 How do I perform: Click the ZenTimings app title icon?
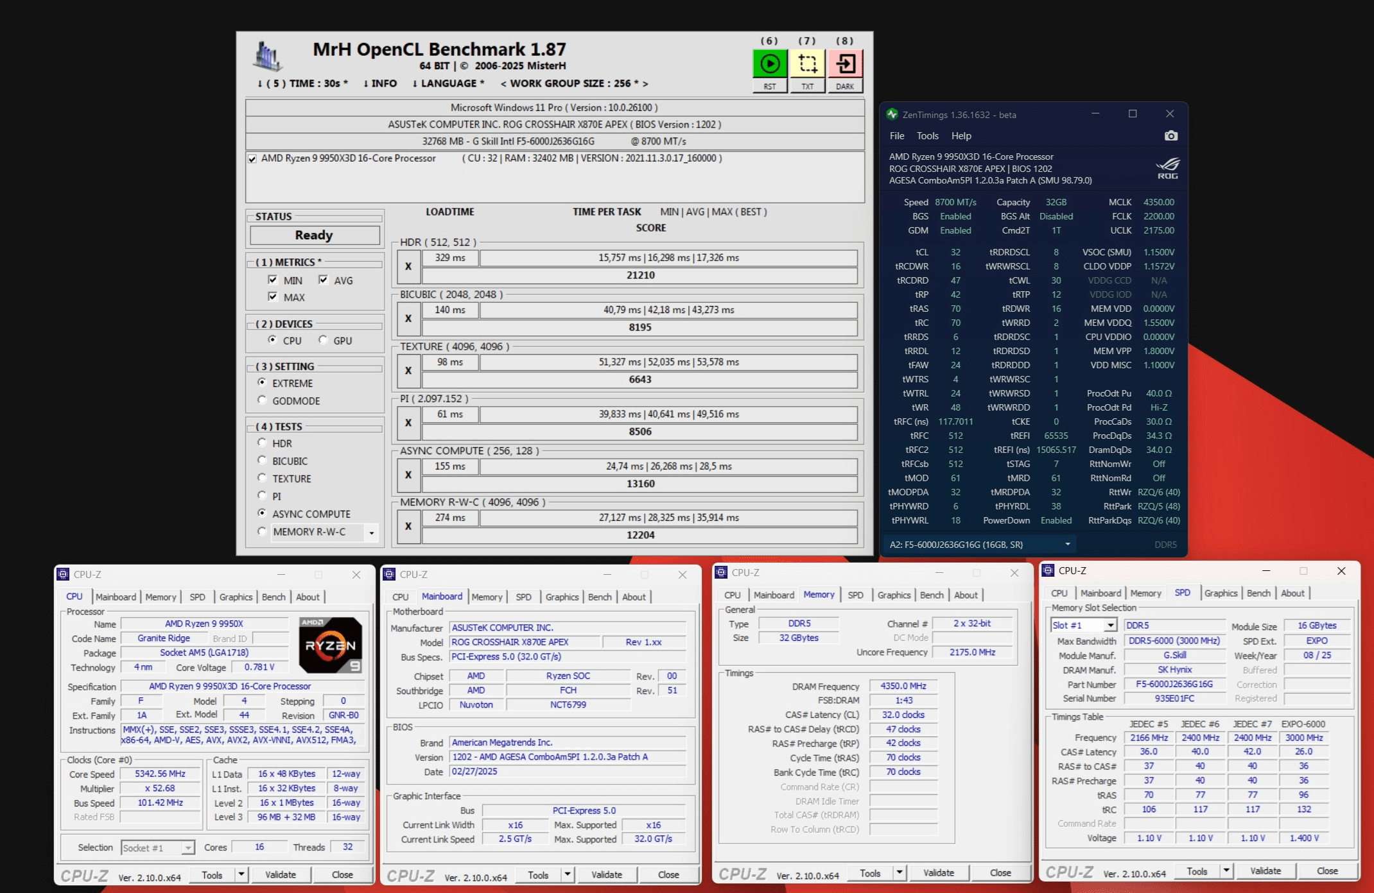(x=892, y=114)
